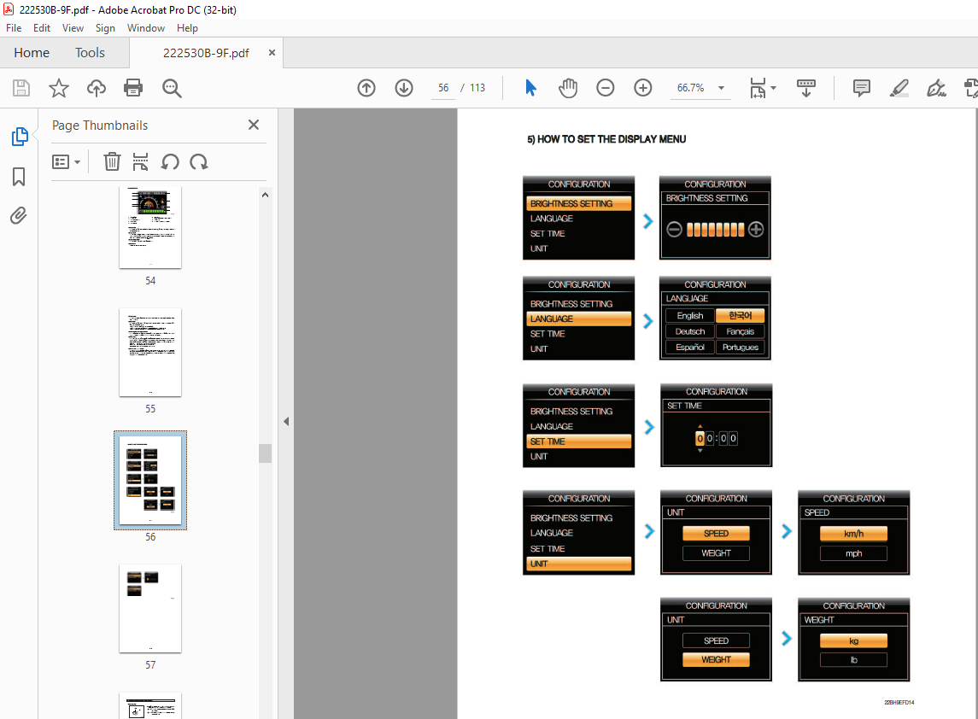
Task: Click the fit page width icon
Action: 757,88
